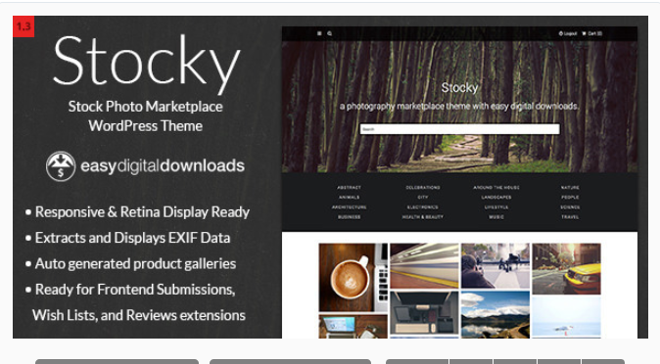Screen dimensions: 660x364
Task: Click 'Responsive & Retina Display Ready' text
Action: pos(142,212)
